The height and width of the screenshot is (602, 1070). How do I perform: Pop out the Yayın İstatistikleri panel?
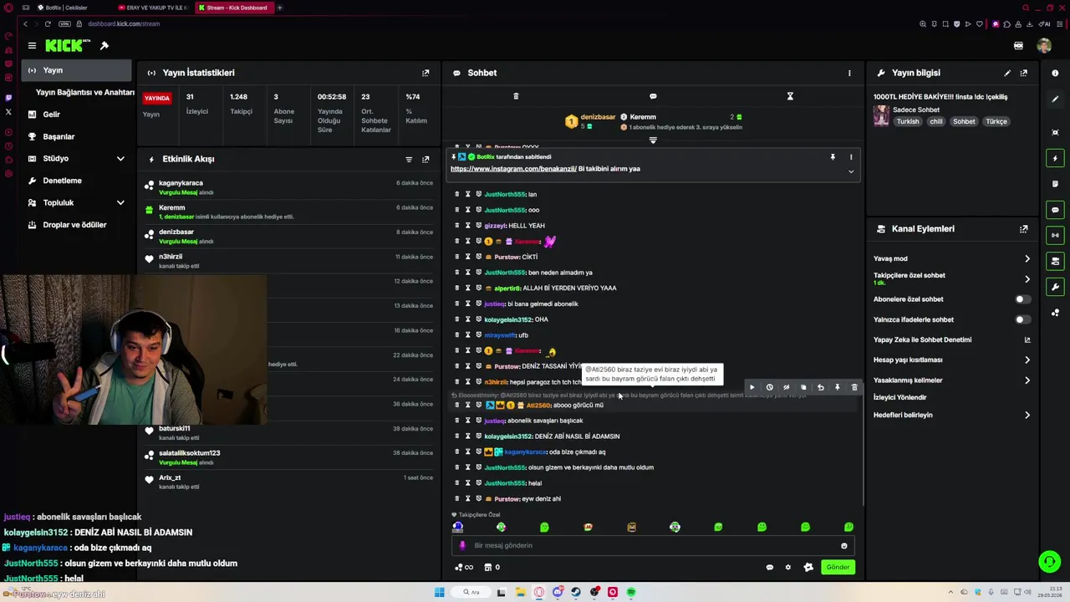click(x=425, y=73)
